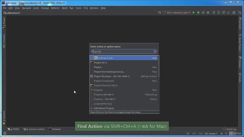
Task: Toggle tool window buttons at bottom-left corner
Action: point(5,134)
